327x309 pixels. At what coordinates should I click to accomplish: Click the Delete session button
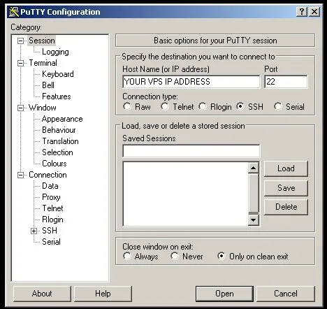pos(286,207)
